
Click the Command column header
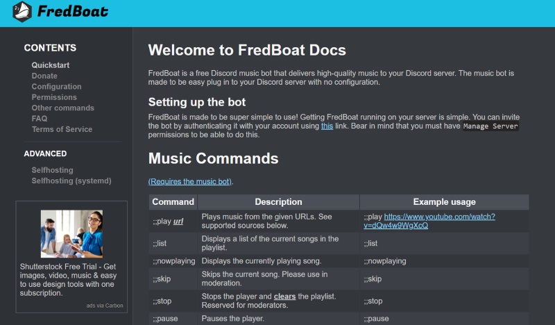[173, 201]
